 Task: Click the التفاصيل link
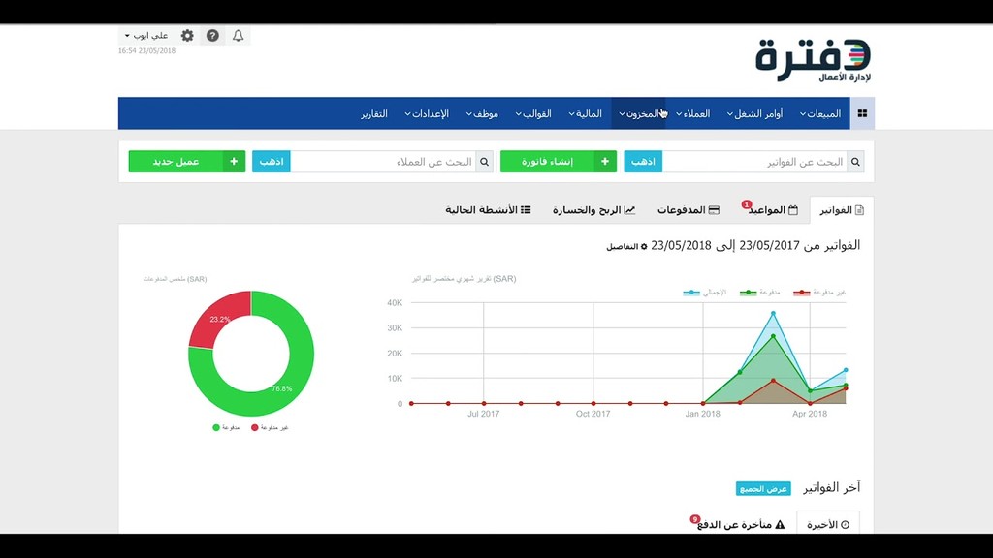click(x=626, y=247)
